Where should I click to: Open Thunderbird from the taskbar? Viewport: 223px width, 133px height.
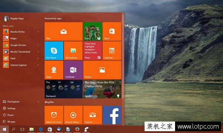[x=59, y=129]
